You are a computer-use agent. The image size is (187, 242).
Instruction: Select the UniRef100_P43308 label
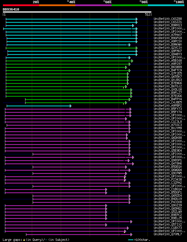coord(168,202)
